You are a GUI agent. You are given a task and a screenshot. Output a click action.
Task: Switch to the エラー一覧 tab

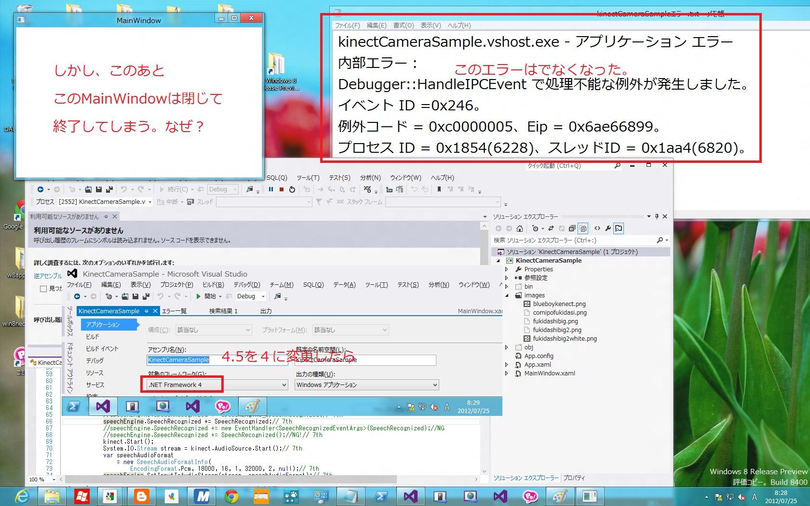pos(174,311)
